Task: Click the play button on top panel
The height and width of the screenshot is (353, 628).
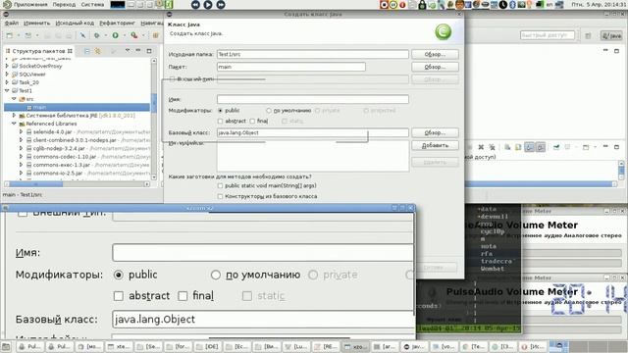Action: (x=208, y=5)
